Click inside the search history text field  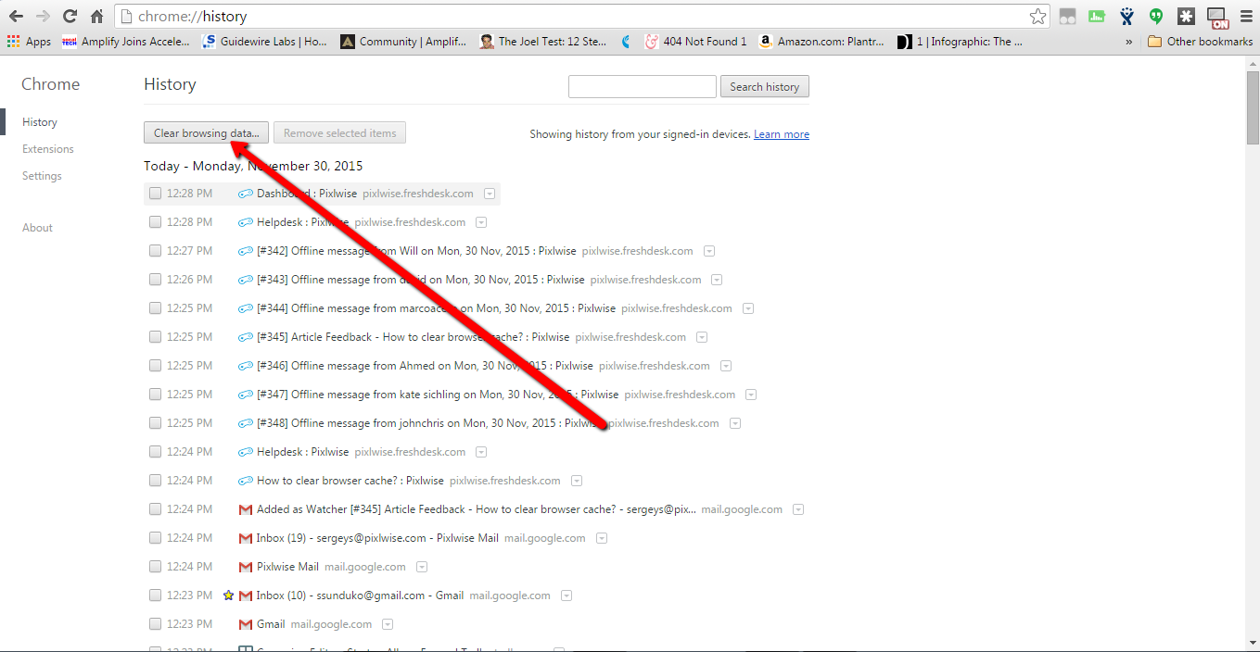(x=643, y=87)
